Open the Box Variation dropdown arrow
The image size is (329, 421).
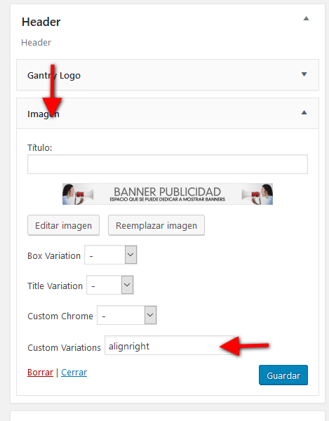coord(130,255)
